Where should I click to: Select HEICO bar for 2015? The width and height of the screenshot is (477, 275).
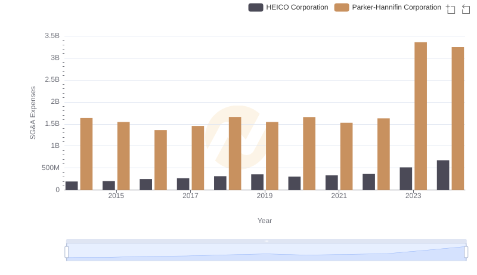click(109, 186)
